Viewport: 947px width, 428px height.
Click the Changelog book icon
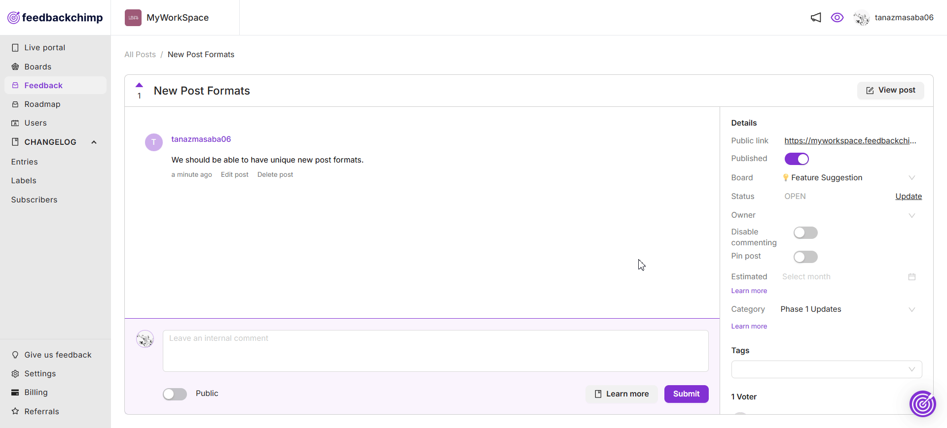pos(15,142)
